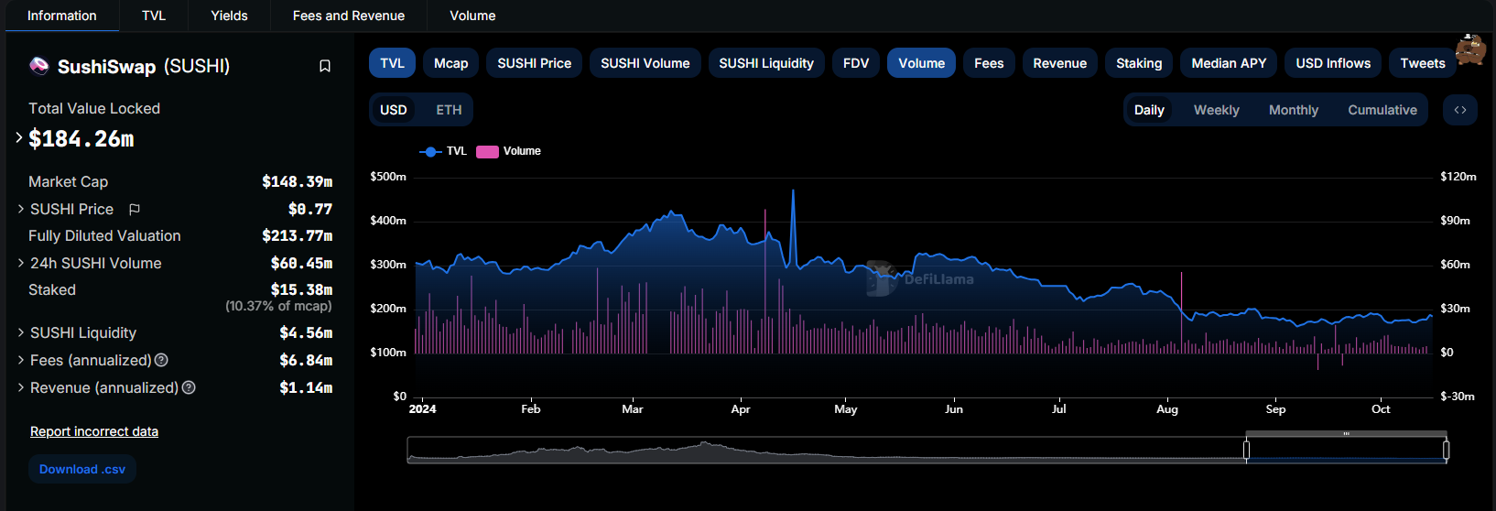
Task: Click the Market Cap value $148.39m
Action: coord(298,181)
